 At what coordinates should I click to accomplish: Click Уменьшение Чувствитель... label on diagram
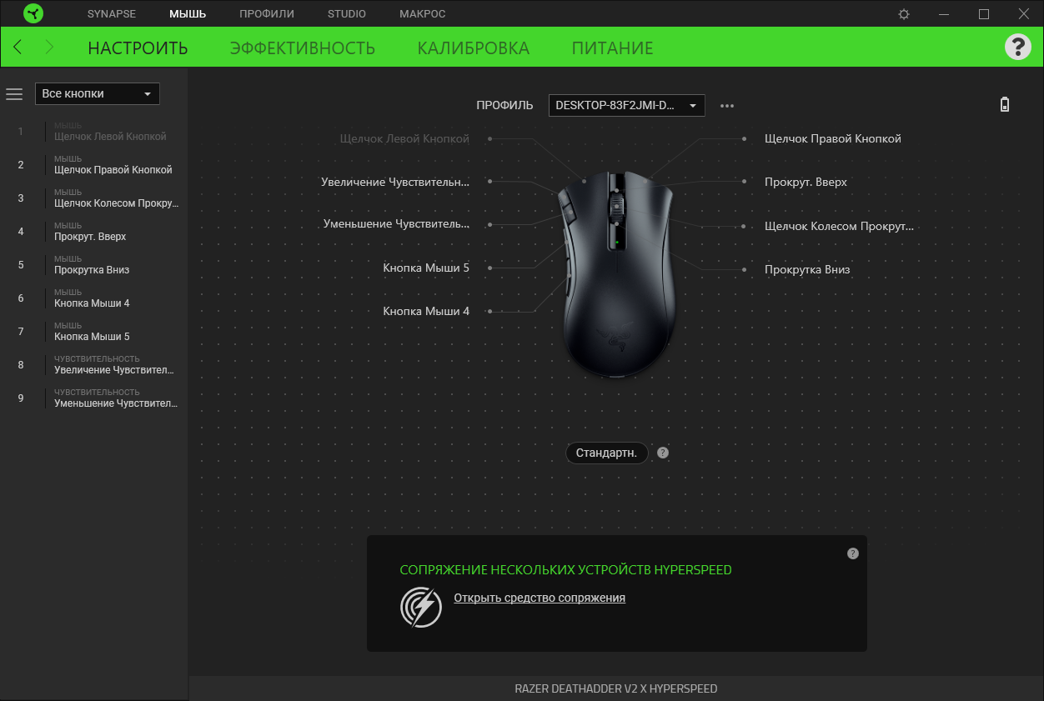point(396,223)
